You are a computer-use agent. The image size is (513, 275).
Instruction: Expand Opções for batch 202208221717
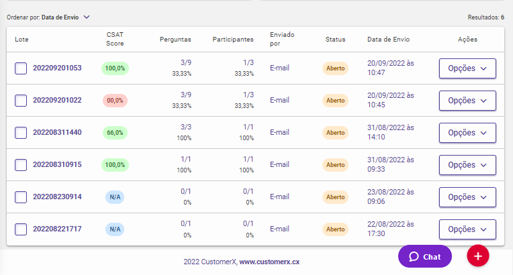tap(467, 229)
